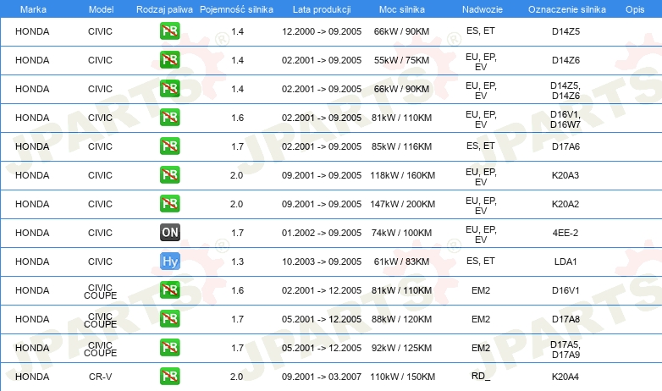This screenshot has width=662, height=391.
Task: Click the Opis column header
Action: (x=635, y=9)
